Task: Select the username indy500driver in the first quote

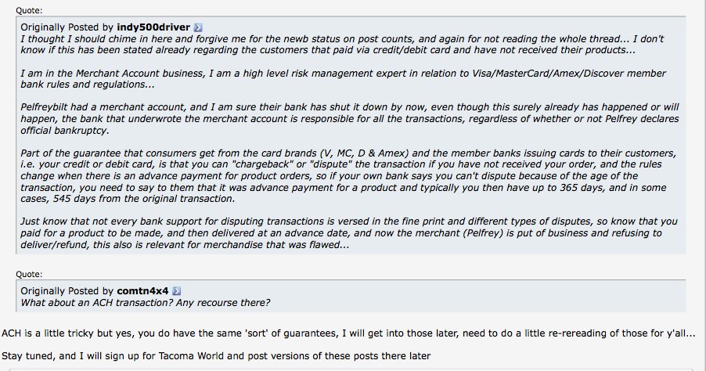Action: [153, 27]
